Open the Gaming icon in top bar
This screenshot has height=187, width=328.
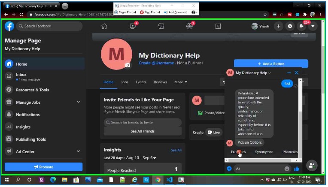point(218,26)
